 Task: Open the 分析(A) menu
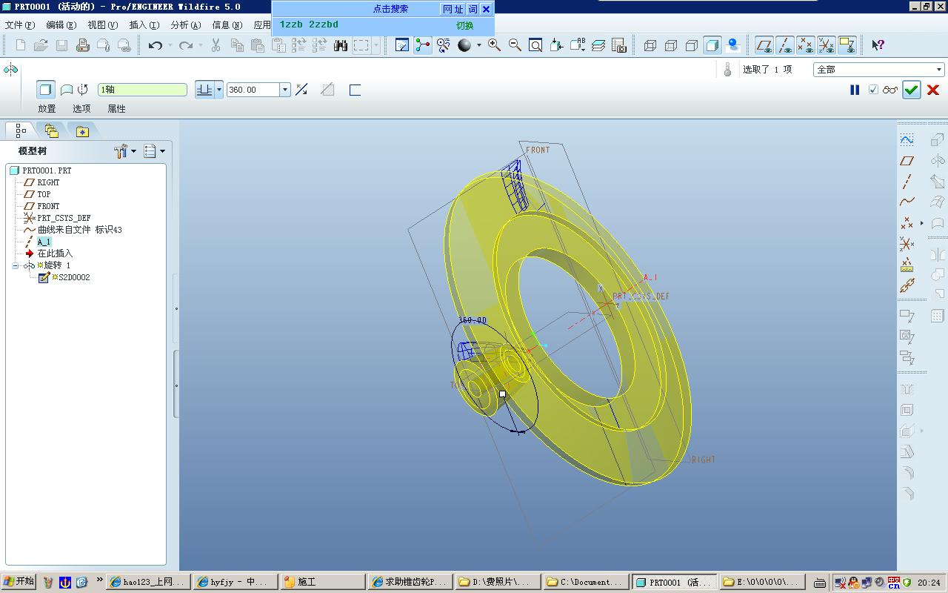point(186,25)
